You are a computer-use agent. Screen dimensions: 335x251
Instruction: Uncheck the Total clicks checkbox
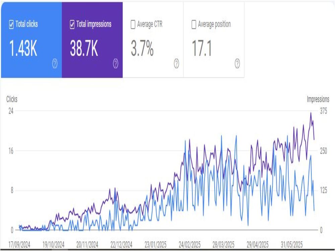click(x=11, y=24)
